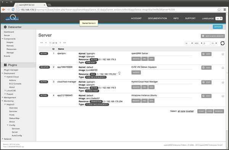Open Status-Map under Nagios3

[x=14, y=118]
